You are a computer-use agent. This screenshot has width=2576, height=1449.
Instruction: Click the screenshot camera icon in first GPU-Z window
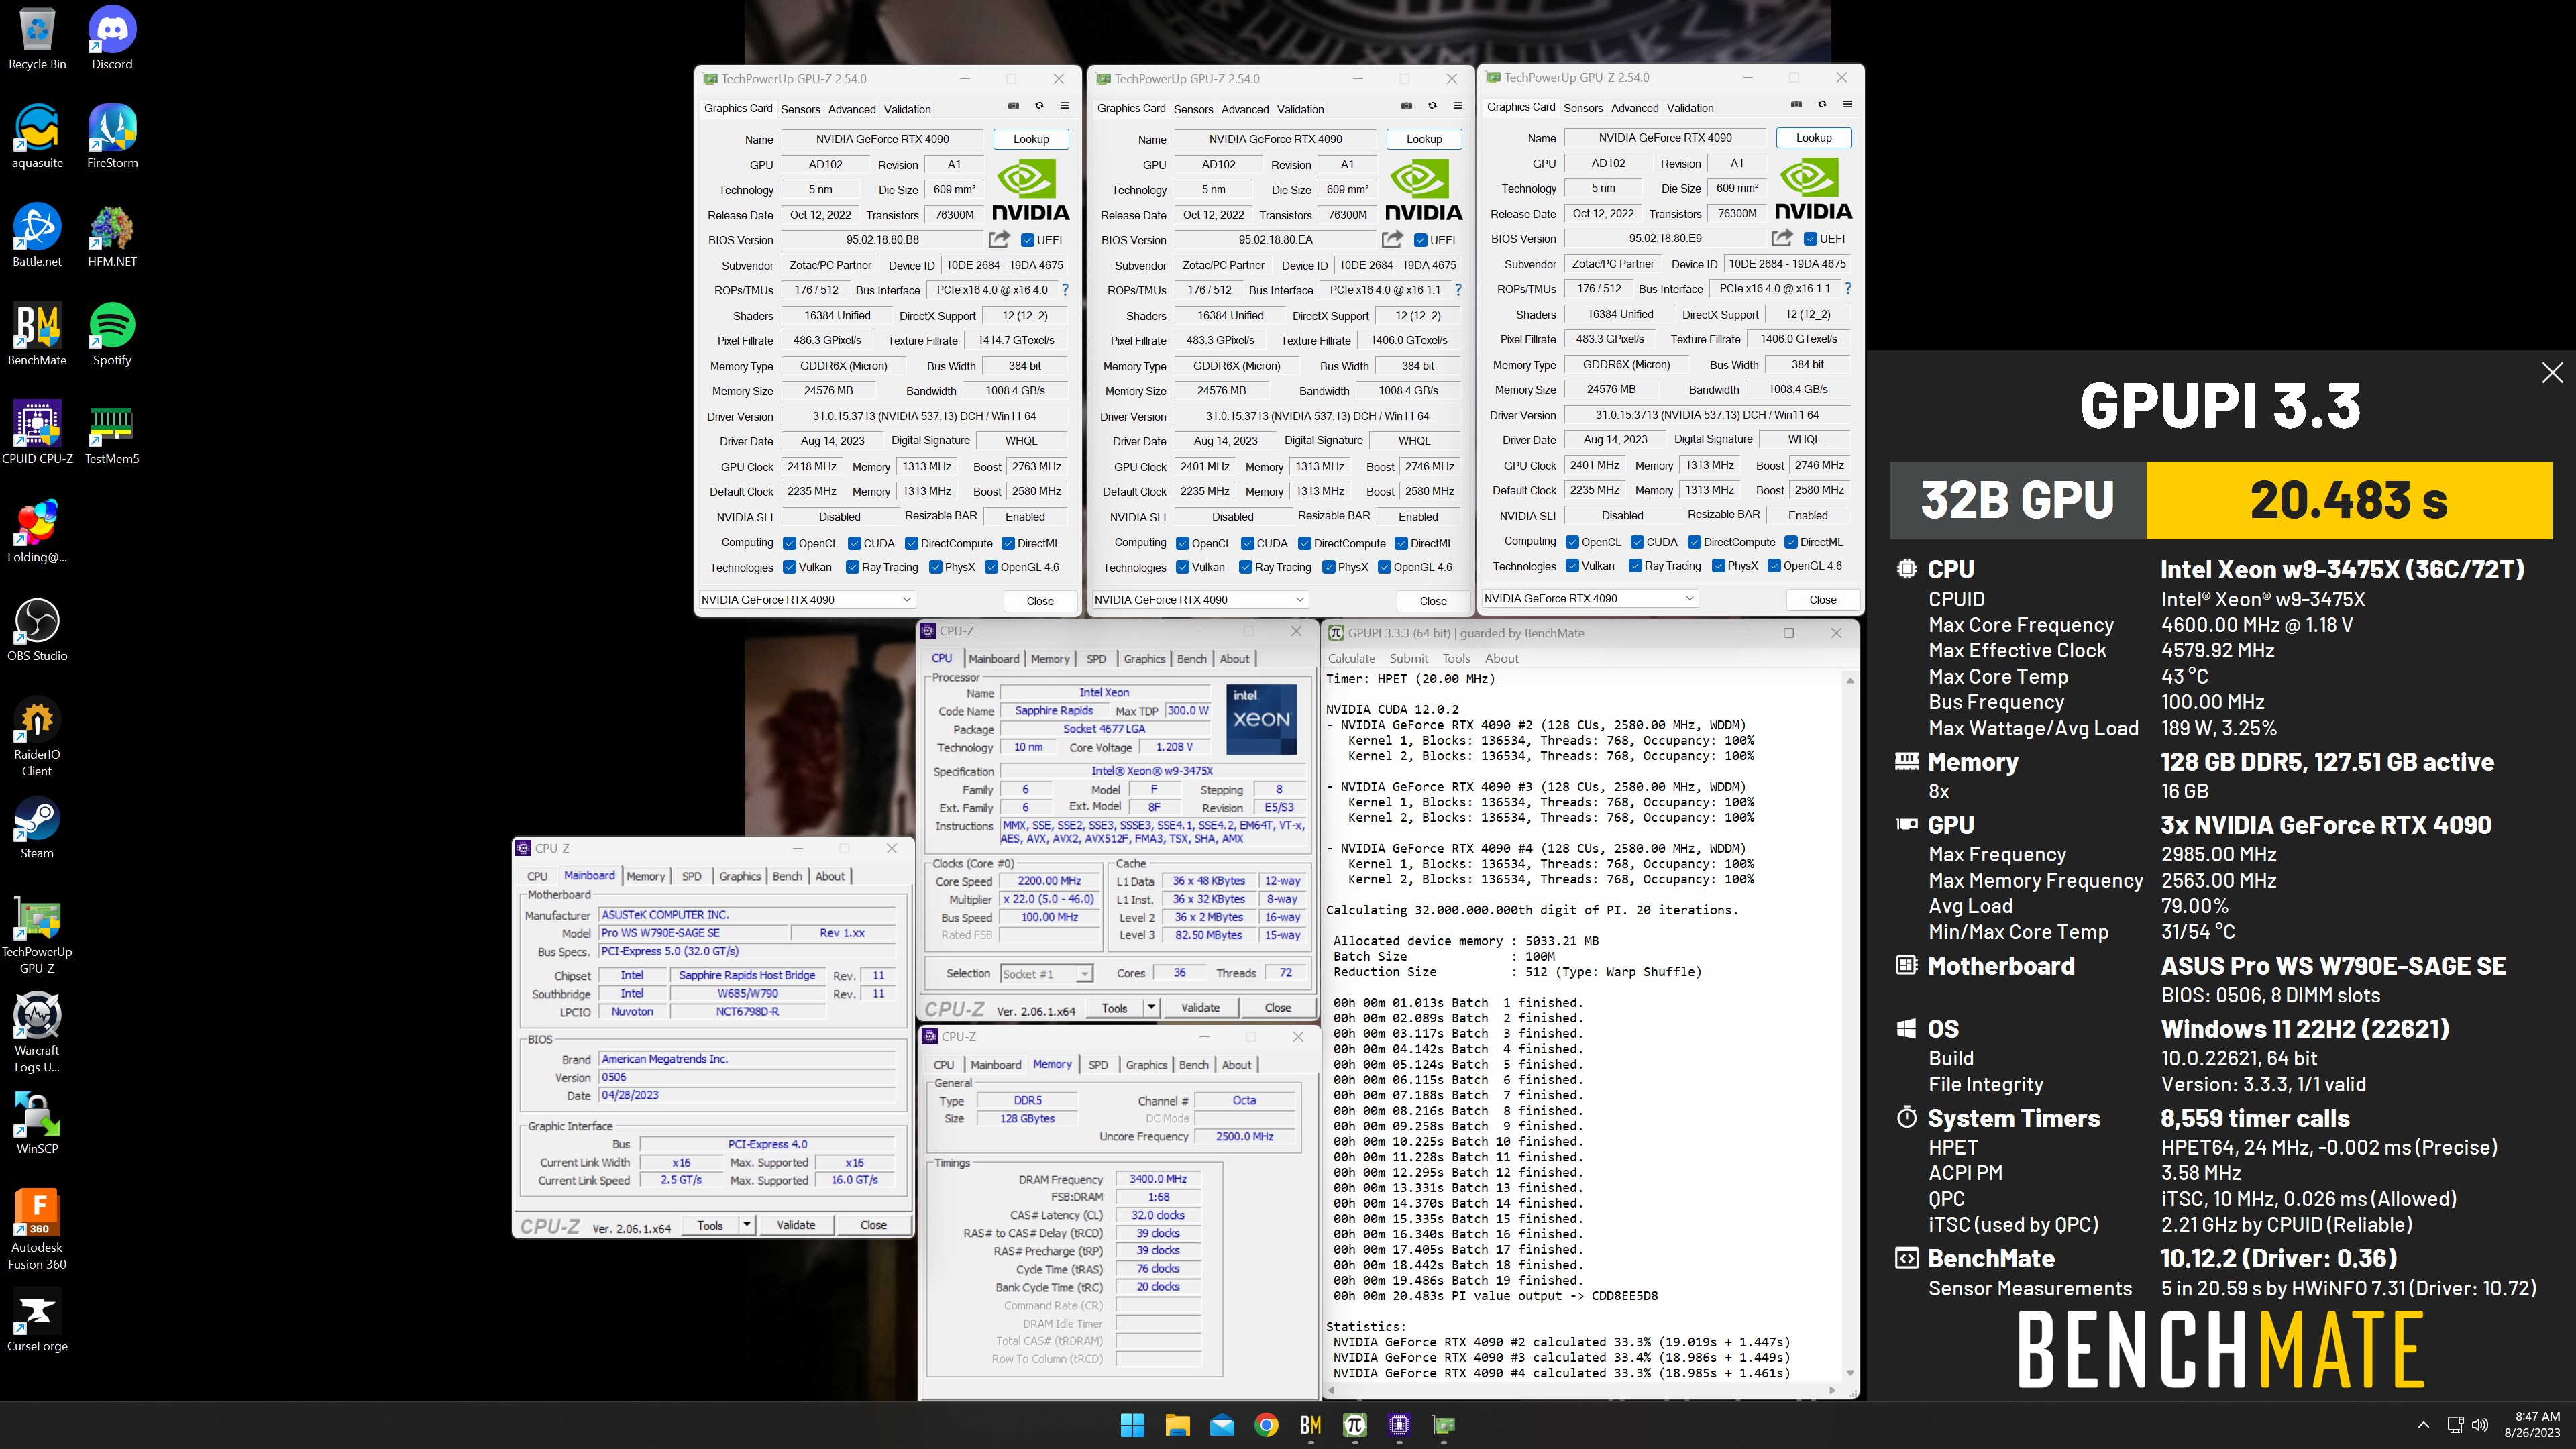pos(1013,106)
